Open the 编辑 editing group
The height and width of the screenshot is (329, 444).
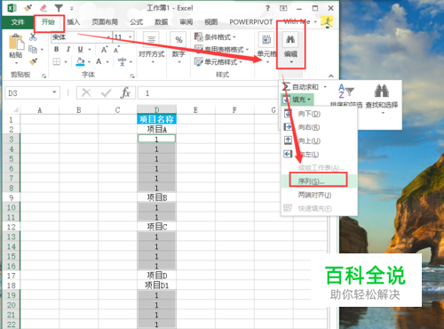coord(290,47)
